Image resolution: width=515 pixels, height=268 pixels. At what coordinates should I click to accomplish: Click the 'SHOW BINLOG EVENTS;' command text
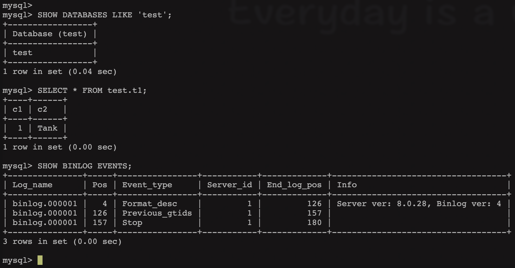pyautogui.click(x=85, y=166)
